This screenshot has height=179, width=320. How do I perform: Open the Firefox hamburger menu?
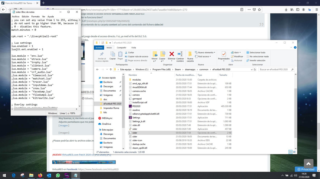[x=315, y=10]
